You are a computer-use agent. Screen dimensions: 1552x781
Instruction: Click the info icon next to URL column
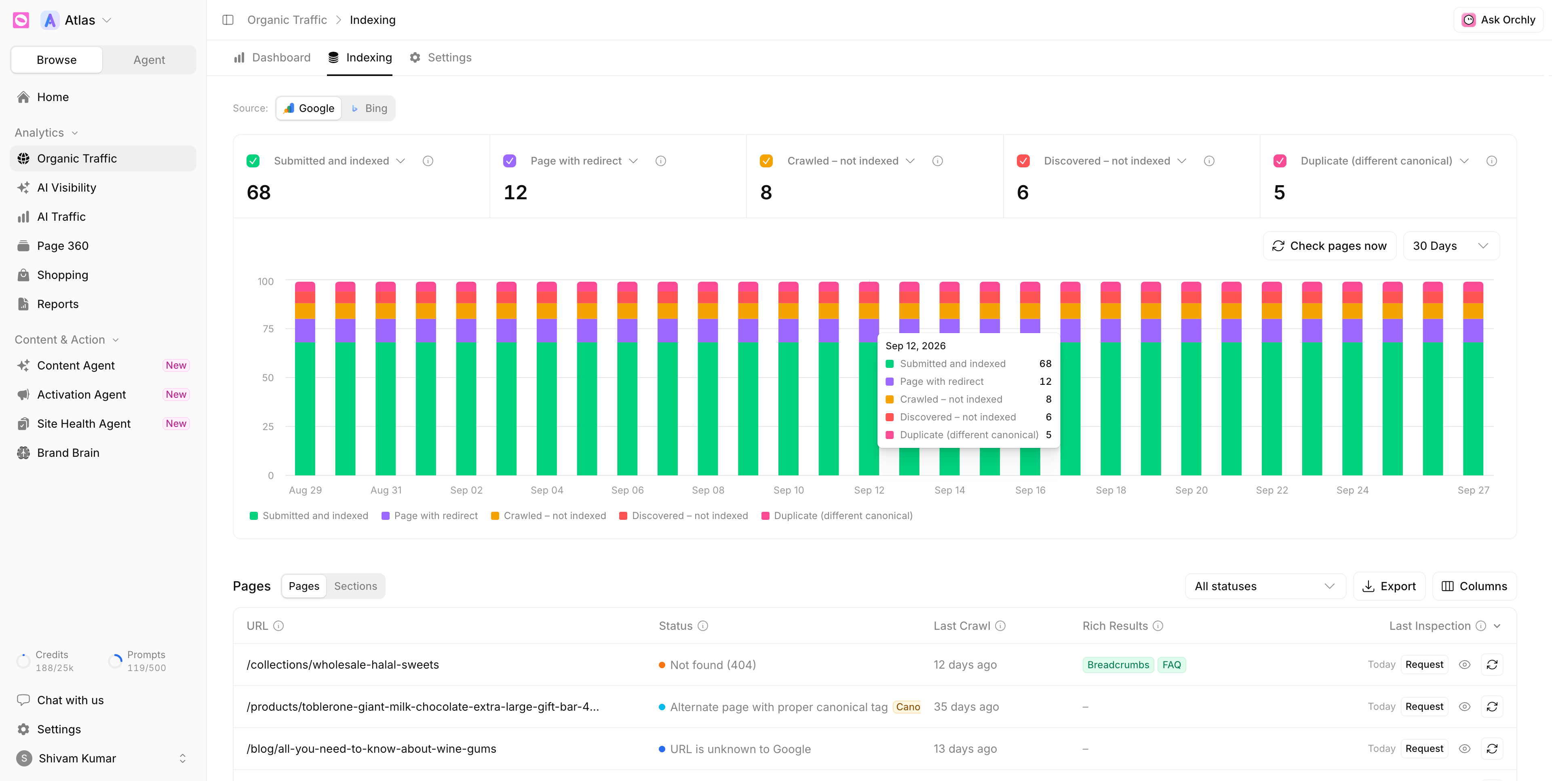(278, 625)
